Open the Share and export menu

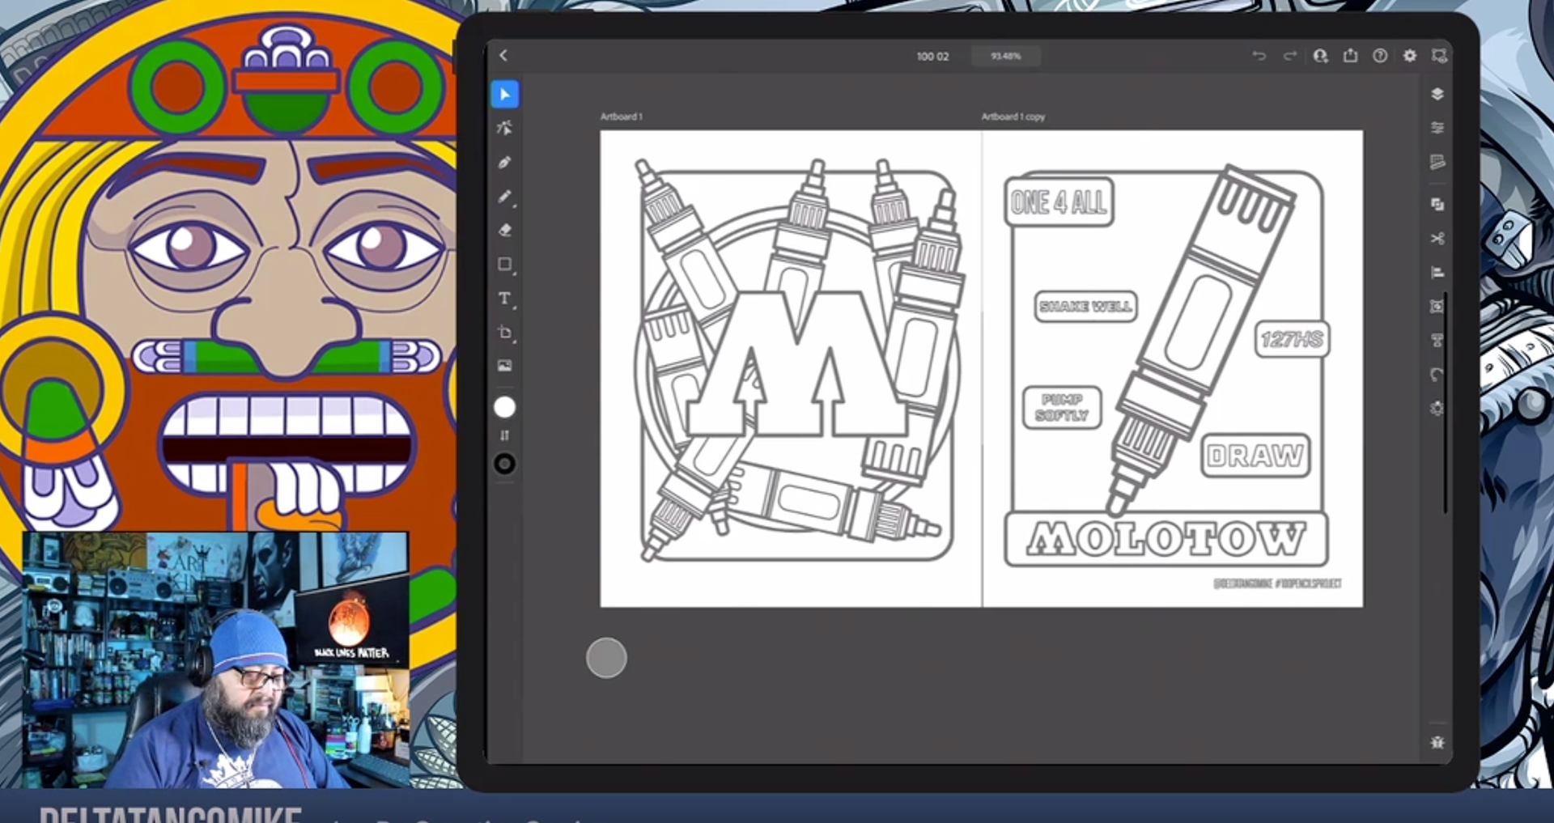tap(1350, 55)
